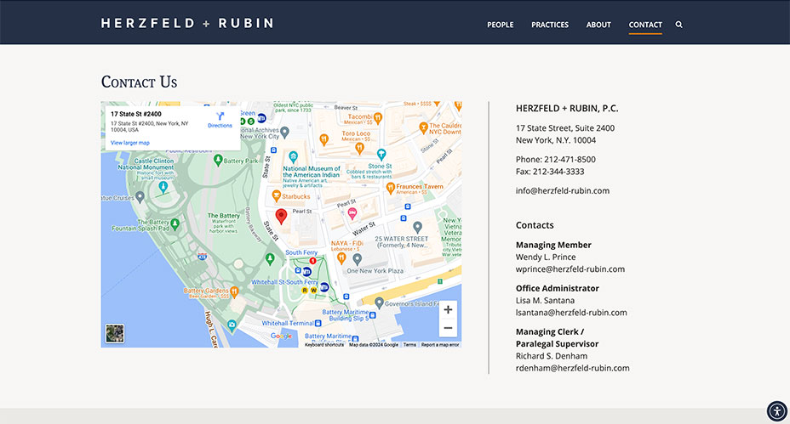Click the 17 State Street, Suite 2400 address
Viewport: 790px width, 424px height.
point(564,128)
